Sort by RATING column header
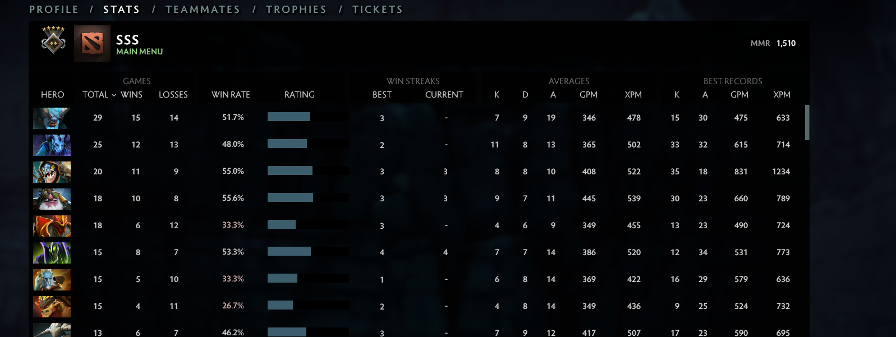 click(x=300, y=95)
